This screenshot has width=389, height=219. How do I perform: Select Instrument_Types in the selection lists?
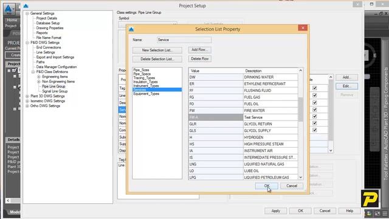[146, 86]
